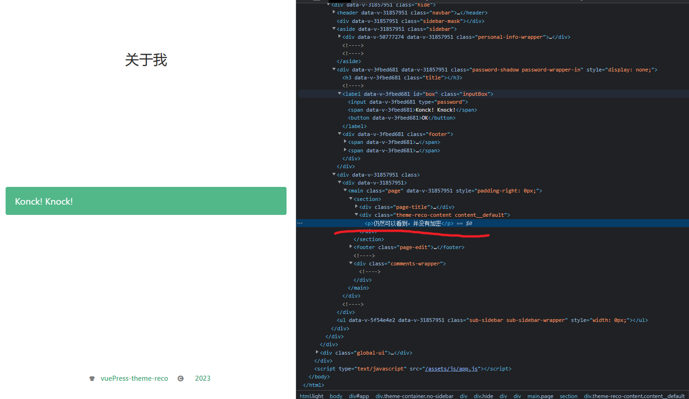
Task: Open the vuePress-theme-reco footer link
Action: [x=134, y=378]
